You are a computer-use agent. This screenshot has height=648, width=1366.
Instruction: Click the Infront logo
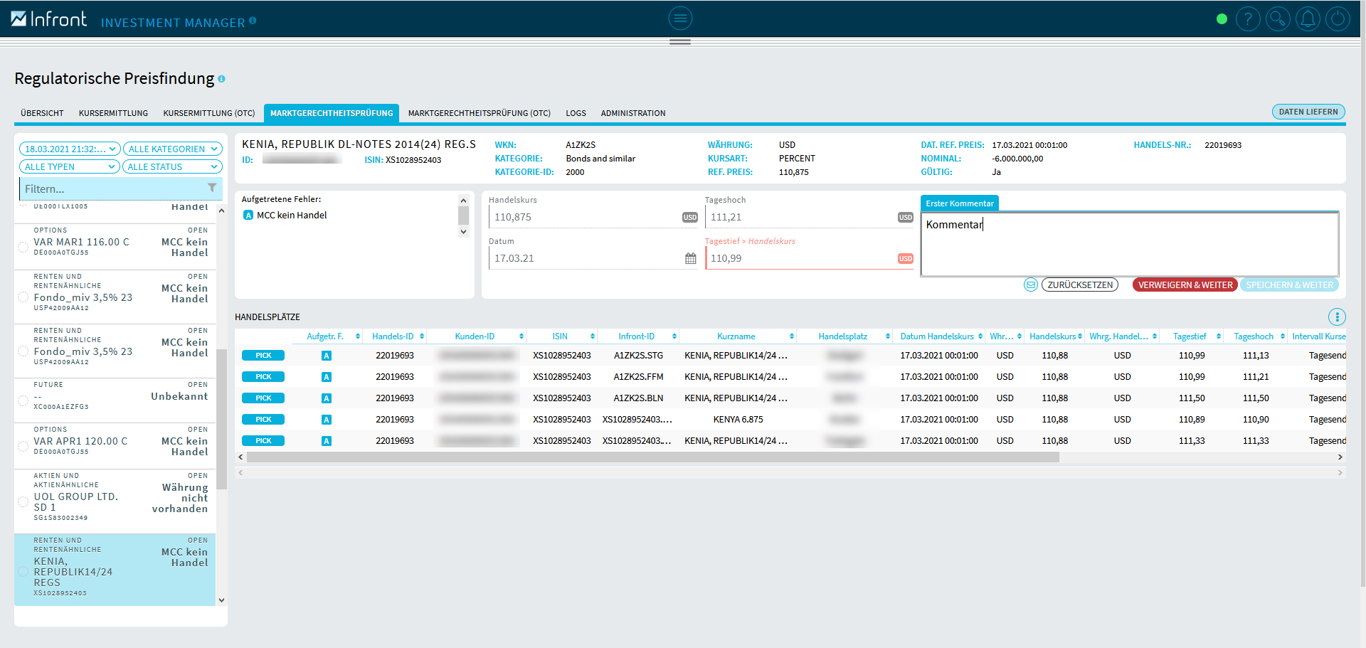click(48, 19)
